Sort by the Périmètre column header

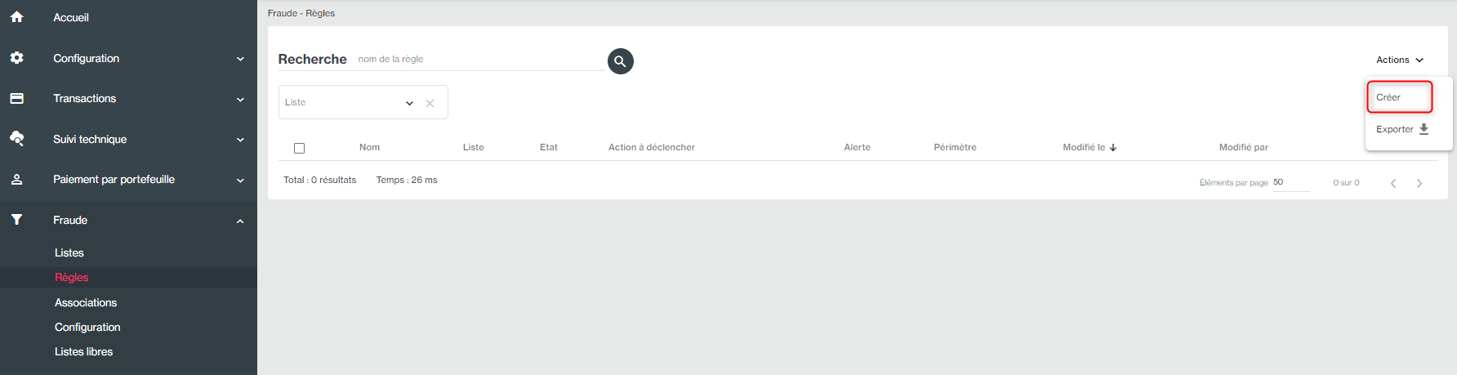955,147
